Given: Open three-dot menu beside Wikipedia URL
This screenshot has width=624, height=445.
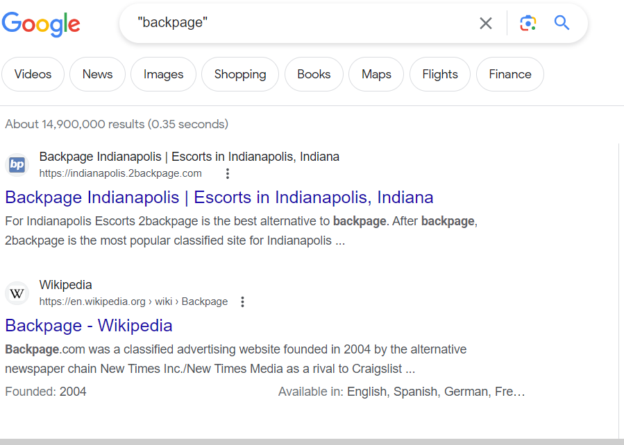Looking at the screenshot, I should (x=242, y=302).
